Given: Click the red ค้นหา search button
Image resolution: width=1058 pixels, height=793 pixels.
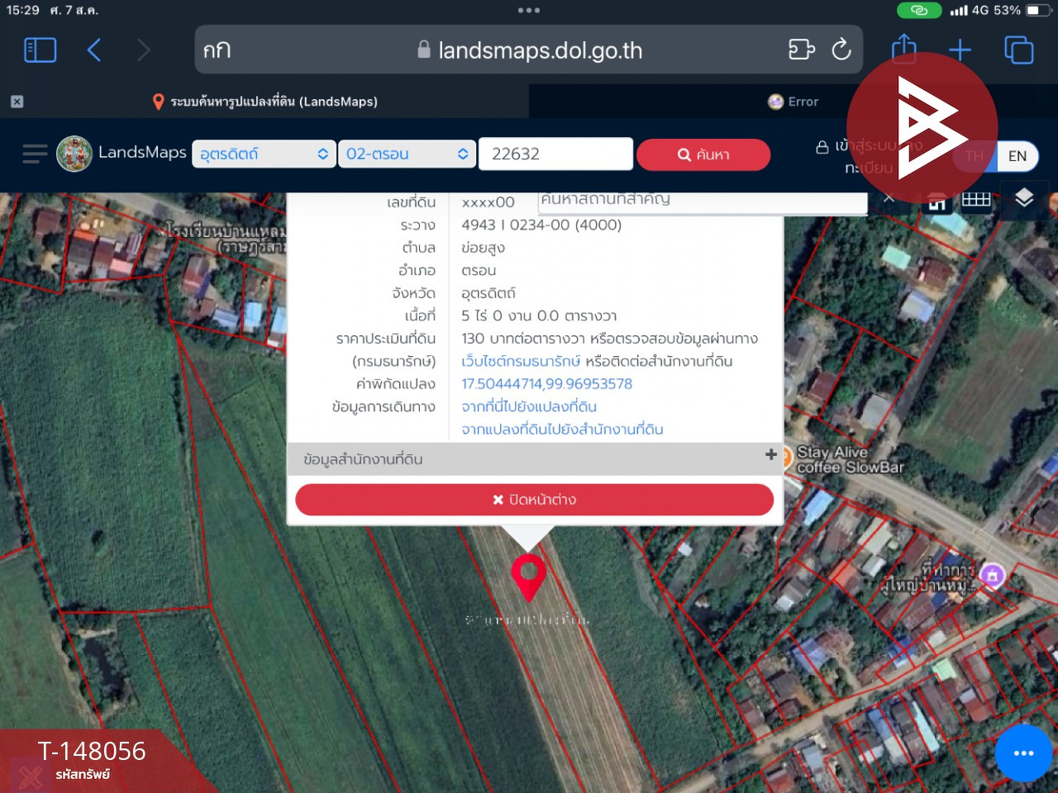Looking at the screenshot, I should tap(703, 154).
